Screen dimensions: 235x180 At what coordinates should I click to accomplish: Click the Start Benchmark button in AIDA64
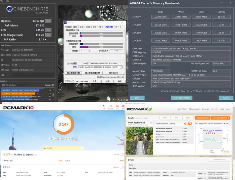coord(181,98)
